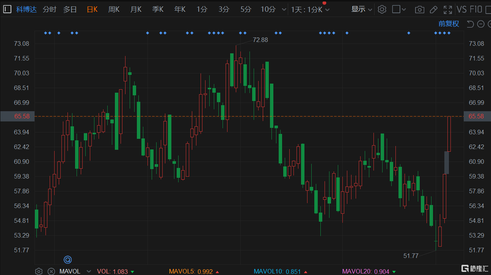Open 前复权 price adjustment options
The width and height of the screenshot is (491, 275).
(449, 24)
